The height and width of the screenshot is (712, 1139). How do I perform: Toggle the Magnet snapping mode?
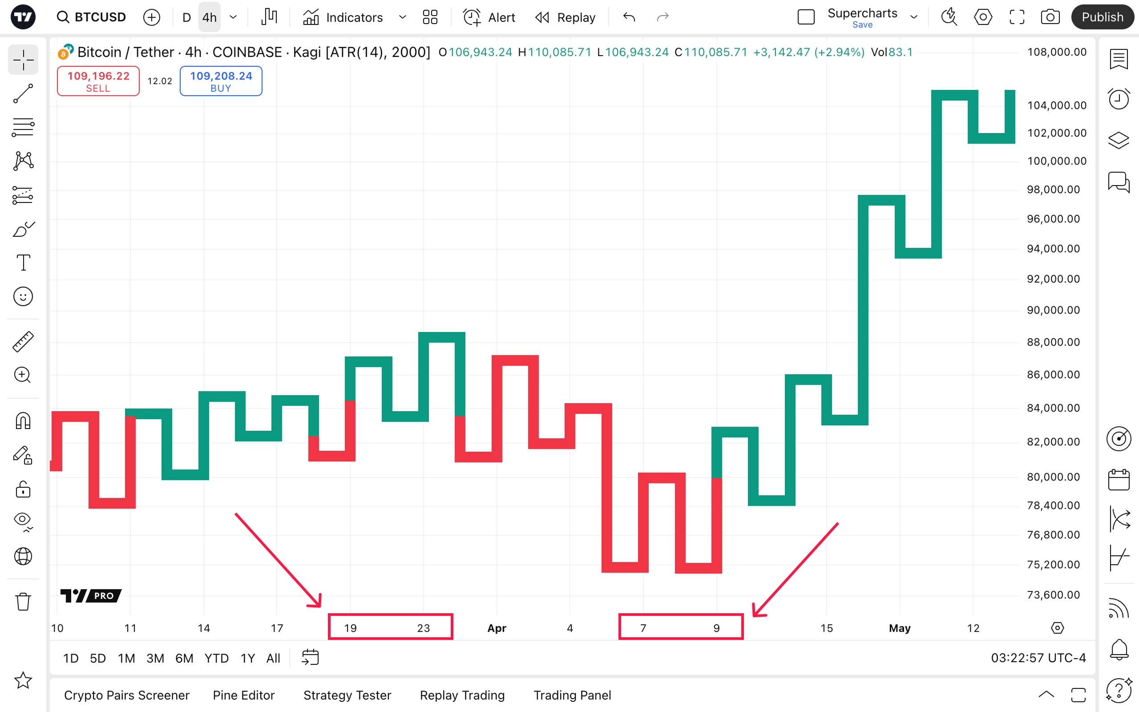[23, 421]
